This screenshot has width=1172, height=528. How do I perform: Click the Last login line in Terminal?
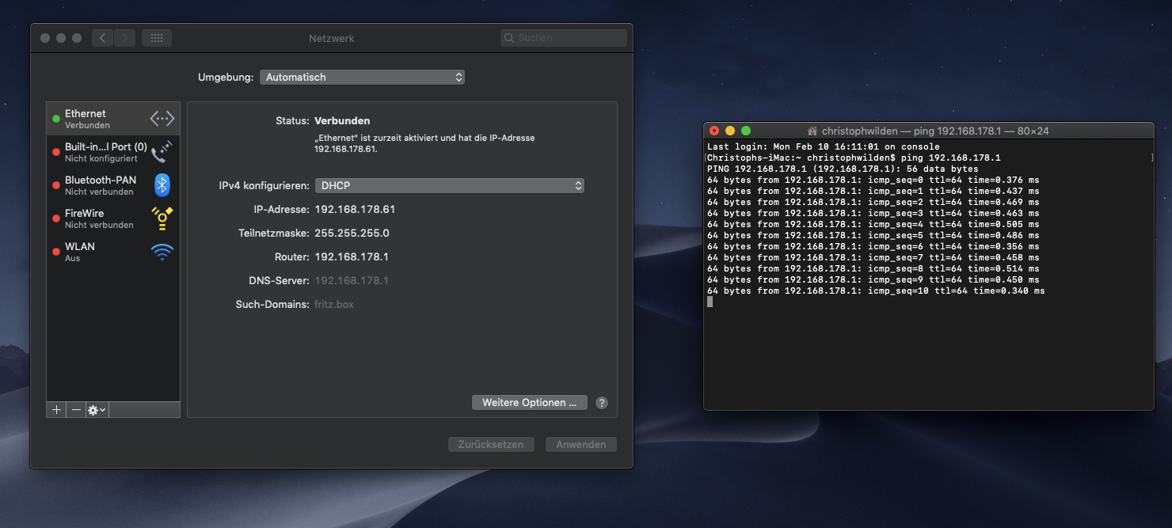coord(824,146)
